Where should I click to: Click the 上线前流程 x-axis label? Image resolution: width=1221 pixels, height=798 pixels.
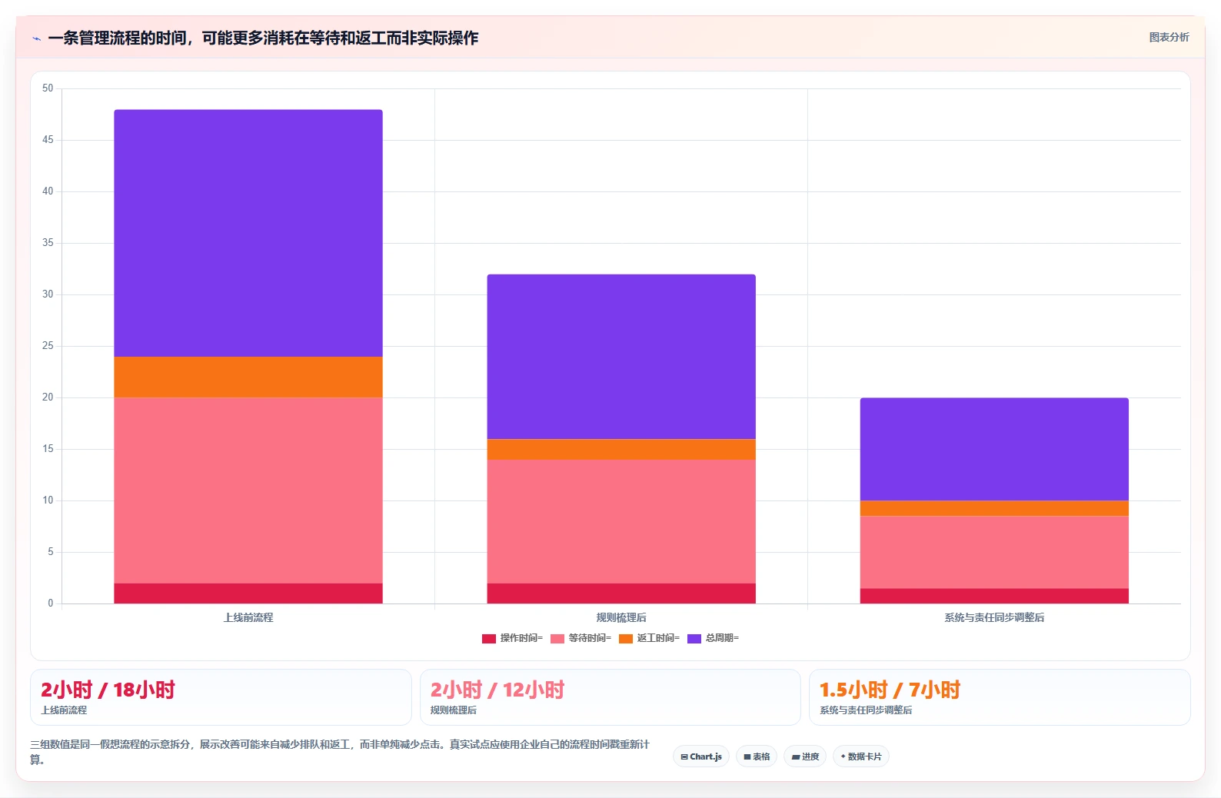[248, 617]
